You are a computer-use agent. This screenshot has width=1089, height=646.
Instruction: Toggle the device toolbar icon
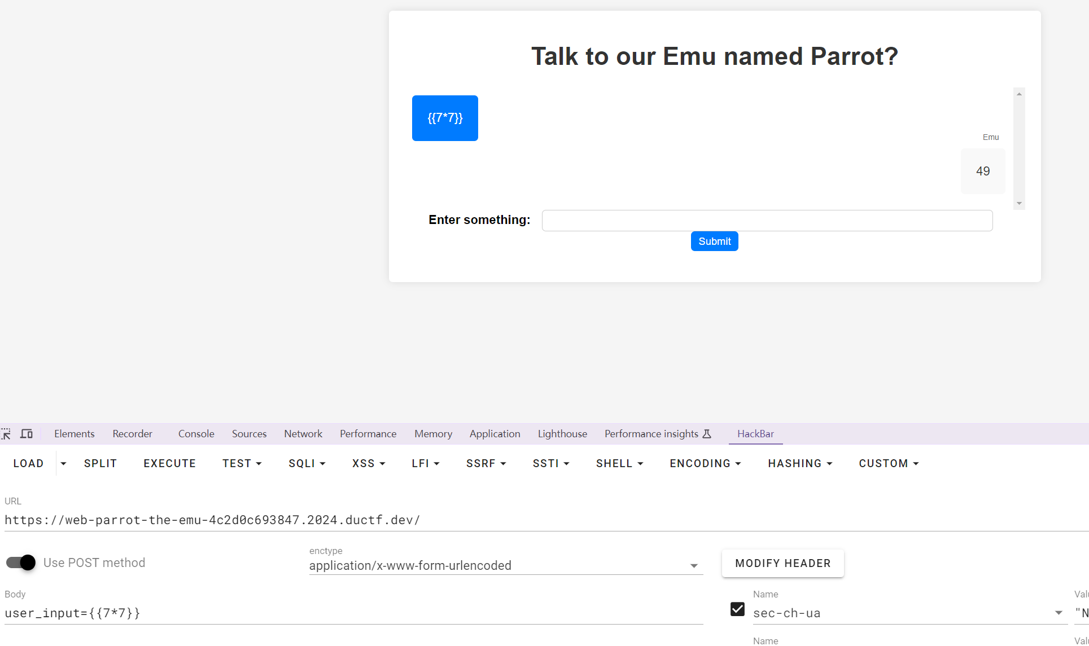27,434
